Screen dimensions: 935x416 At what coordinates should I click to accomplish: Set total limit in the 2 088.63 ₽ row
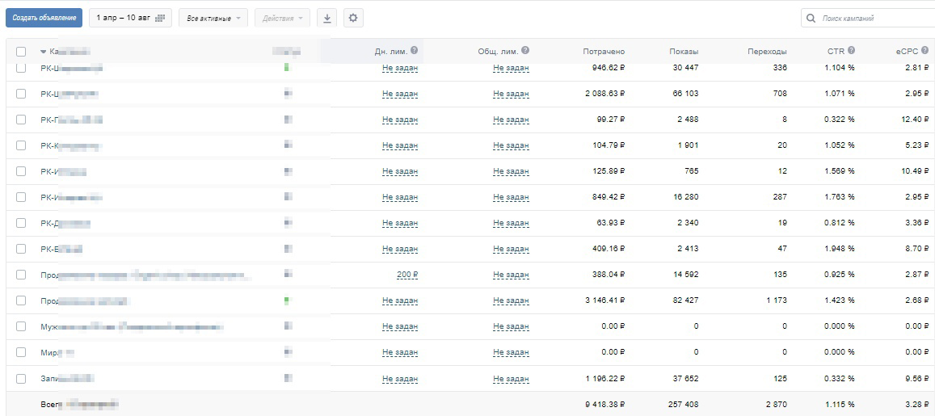tap(511, 94)
